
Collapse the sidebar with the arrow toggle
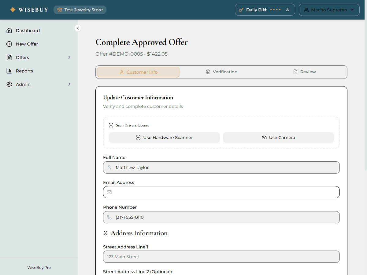pyautogui.click(x=78, y=28)
